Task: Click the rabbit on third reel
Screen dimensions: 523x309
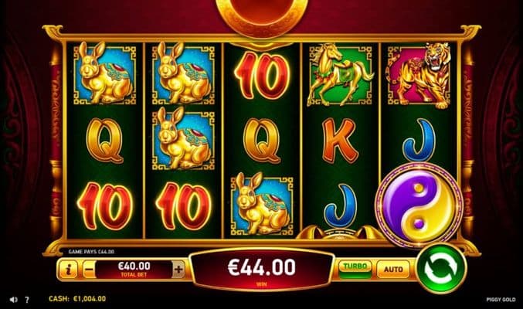Action: point(262,204)
